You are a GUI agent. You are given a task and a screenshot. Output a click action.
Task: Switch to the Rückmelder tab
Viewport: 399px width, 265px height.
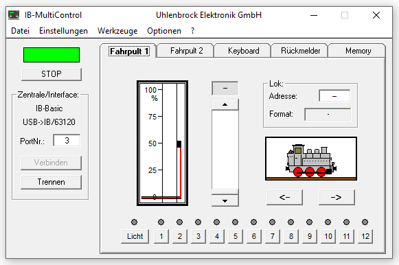coord(300,51)
